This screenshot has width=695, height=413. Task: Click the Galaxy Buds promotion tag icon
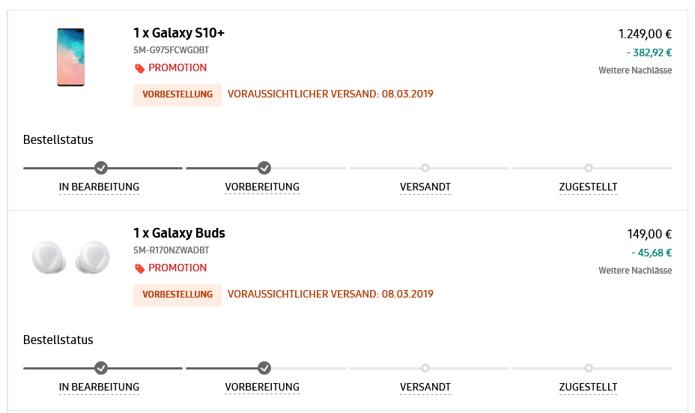[139, 268]
